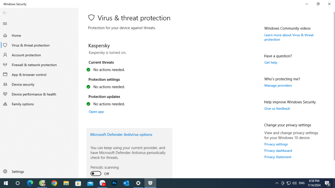Open the Firewall & network protection page
335x188 pixels.
point(34,65)
